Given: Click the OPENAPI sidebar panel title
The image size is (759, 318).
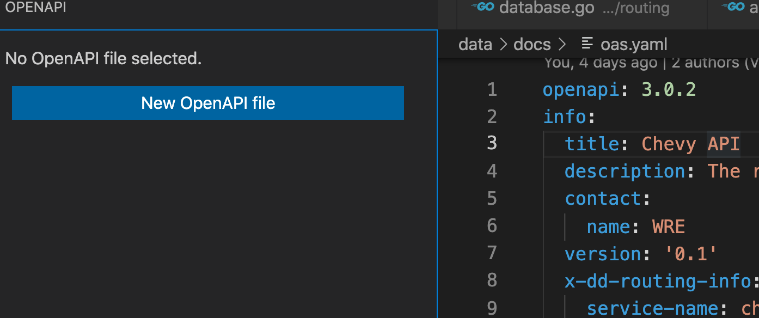Looking at the screenshot, I should (x=35, y=8).
